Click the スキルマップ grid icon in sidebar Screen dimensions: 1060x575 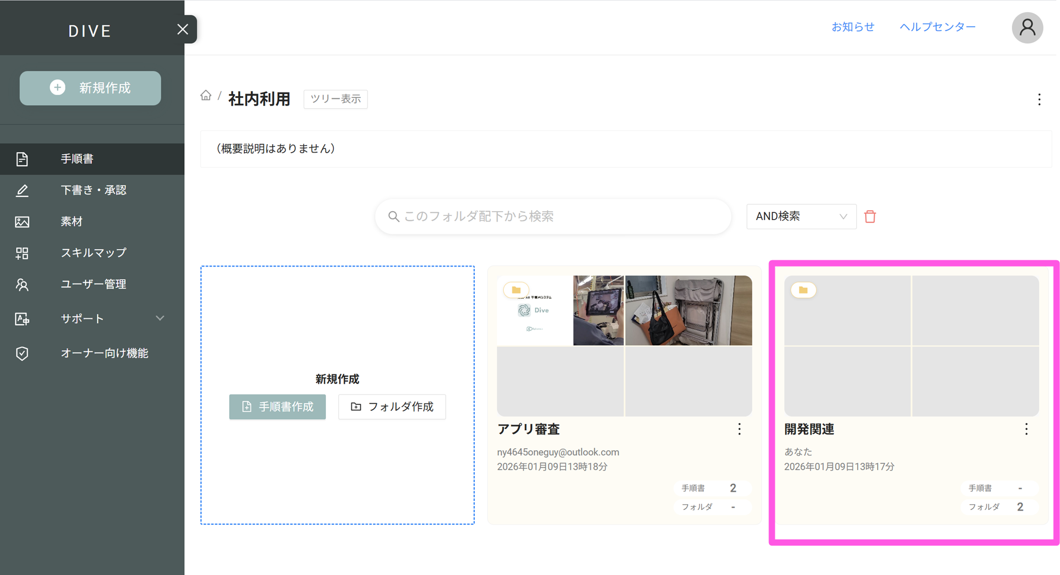pos(22,253)
